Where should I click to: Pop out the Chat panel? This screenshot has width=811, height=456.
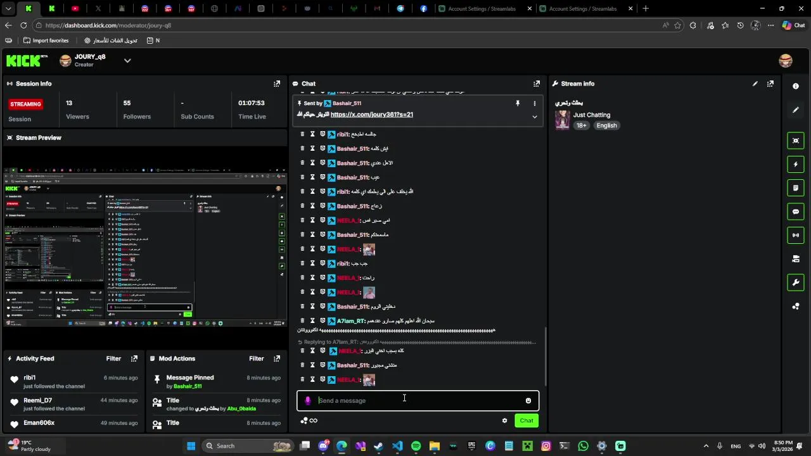(537, 84)
